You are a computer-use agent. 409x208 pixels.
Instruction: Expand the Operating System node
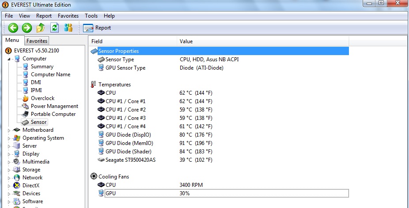coord(9,138)
